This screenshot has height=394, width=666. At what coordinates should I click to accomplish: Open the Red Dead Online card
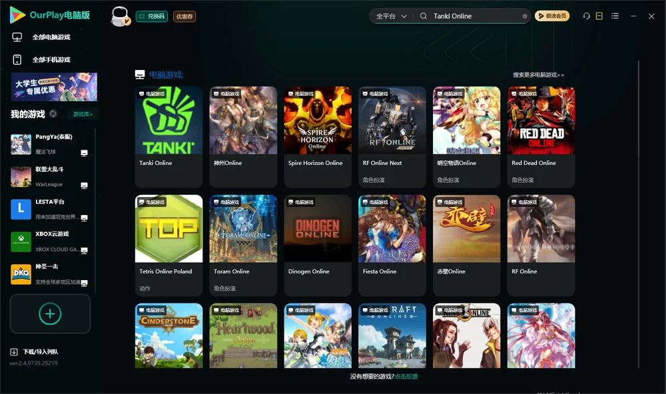point(541,136)
